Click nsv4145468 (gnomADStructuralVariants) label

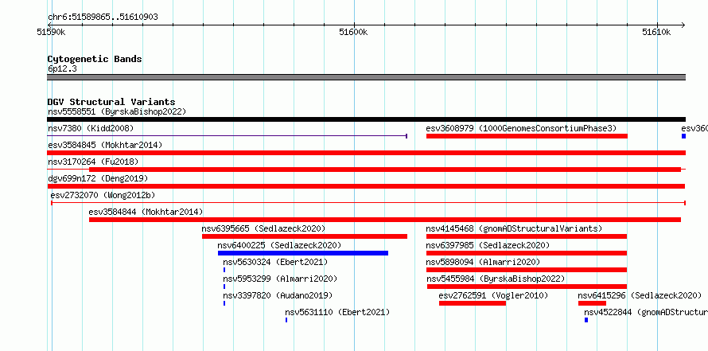coord(514,228)
